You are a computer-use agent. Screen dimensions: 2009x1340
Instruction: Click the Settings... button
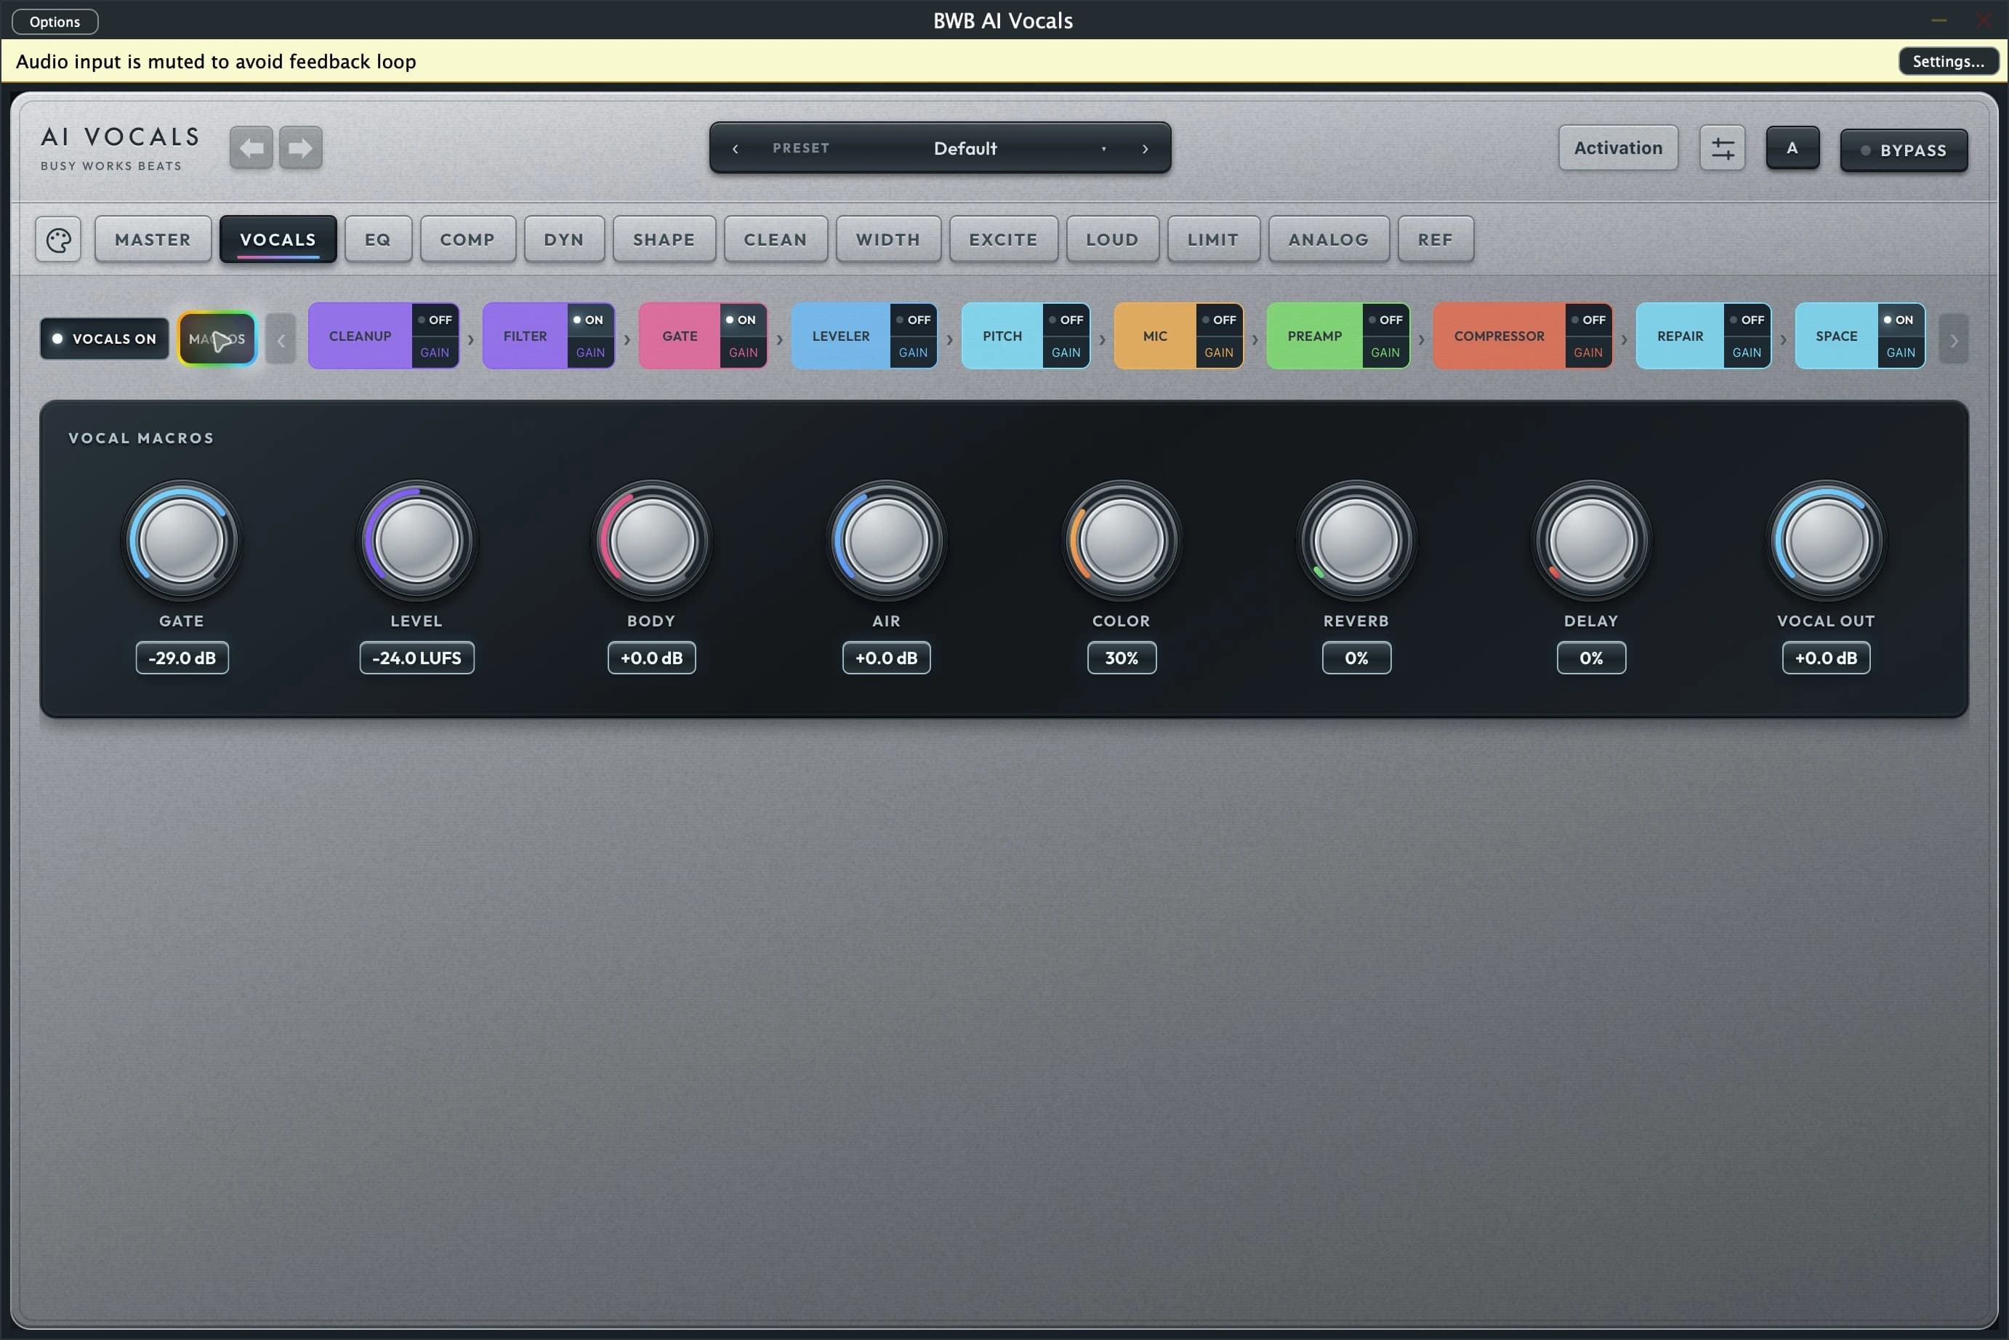1947,62
